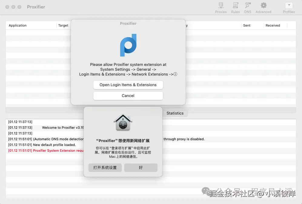This screenshot has width=302, height=204.
Task: Sort by the Sent column header
Action: click(253, 25)
